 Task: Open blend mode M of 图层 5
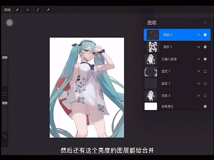tap(199, 47)
